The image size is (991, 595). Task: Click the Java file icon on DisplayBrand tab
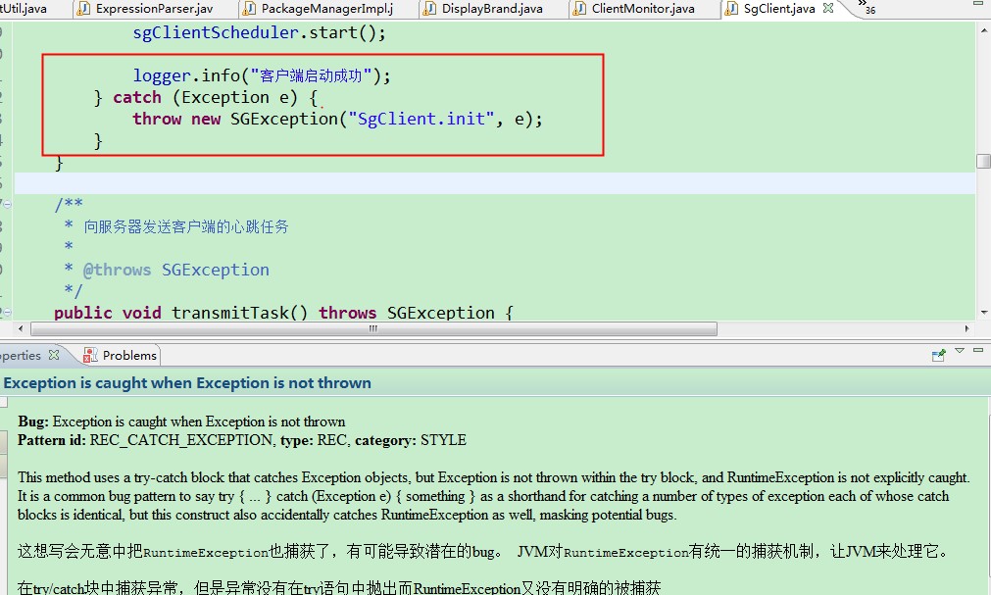429,9
